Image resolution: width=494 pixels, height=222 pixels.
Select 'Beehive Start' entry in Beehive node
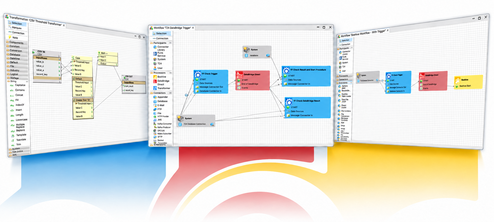tap(465, 86)
